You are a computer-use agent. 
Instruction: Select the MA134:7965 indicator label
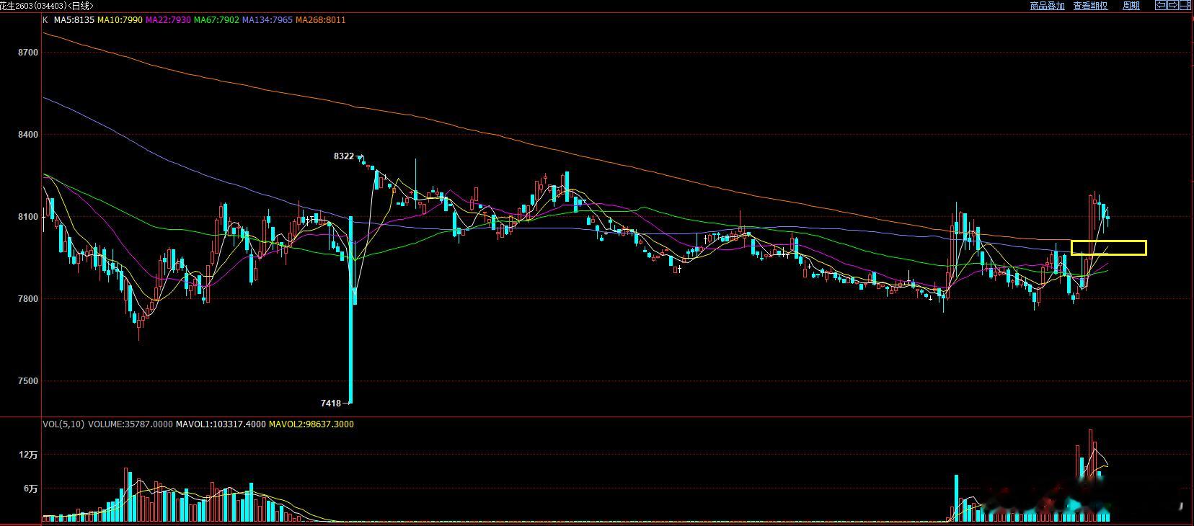(267, 19)
